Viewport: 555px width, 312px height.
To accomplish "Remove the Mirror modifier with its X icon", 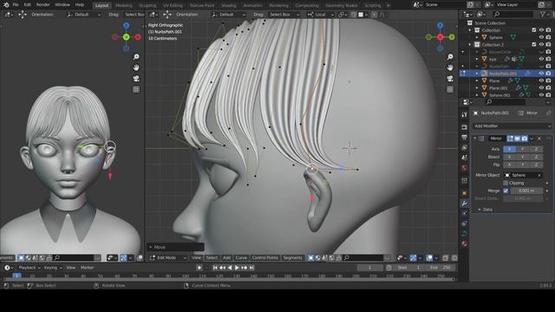I will pyautogui.click(x=539, y=139).
